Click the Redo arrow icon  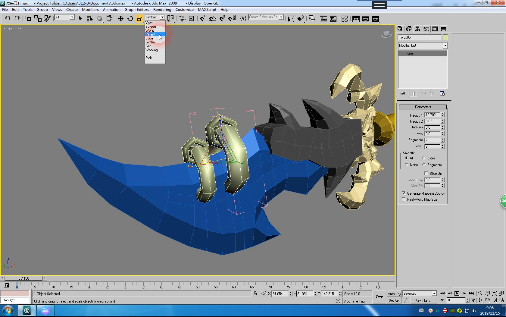pos(17,18)
